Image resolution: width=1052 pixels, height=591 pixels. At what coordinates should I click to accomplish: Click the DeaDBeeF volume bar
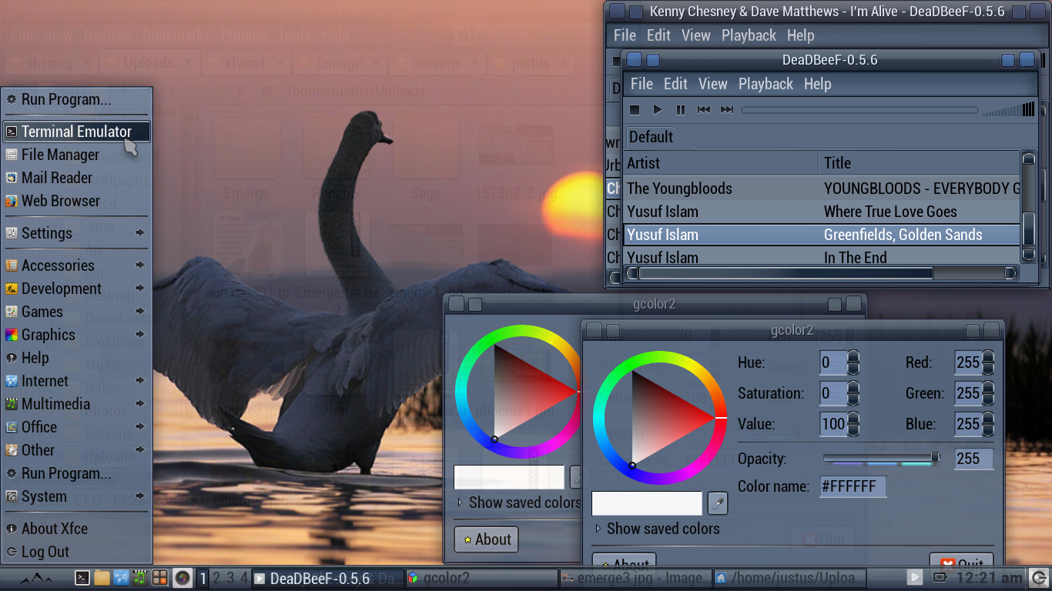pos(1009,110)
